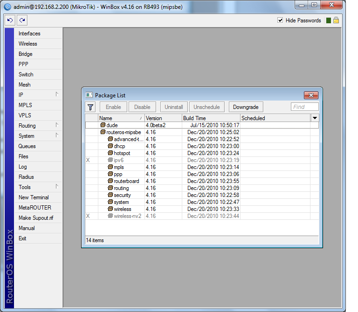Open the Manual menu item
The width and height of the screenshot is (358, 312).
38,228
